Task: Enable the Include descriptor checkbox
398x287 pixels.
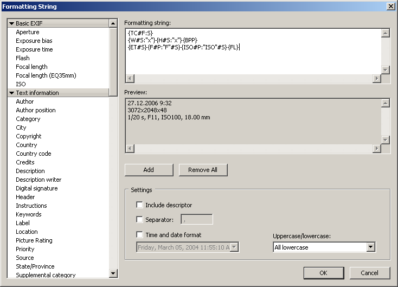Action: (140, 205)
